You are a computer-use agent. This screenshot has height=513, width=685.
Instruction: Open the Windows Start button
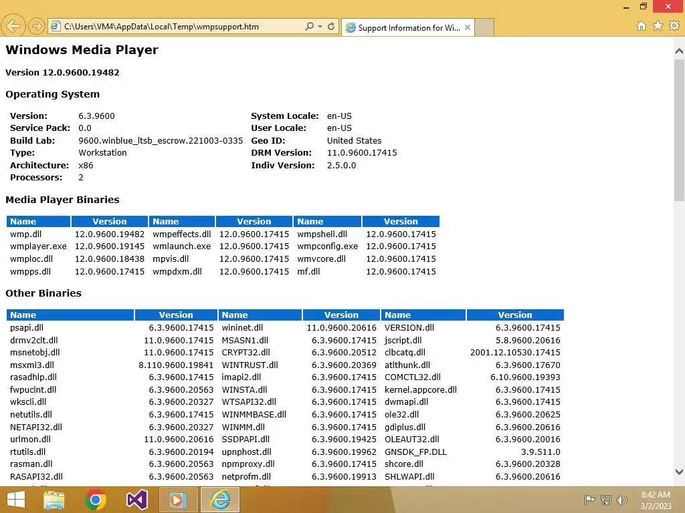pos(16,500)
